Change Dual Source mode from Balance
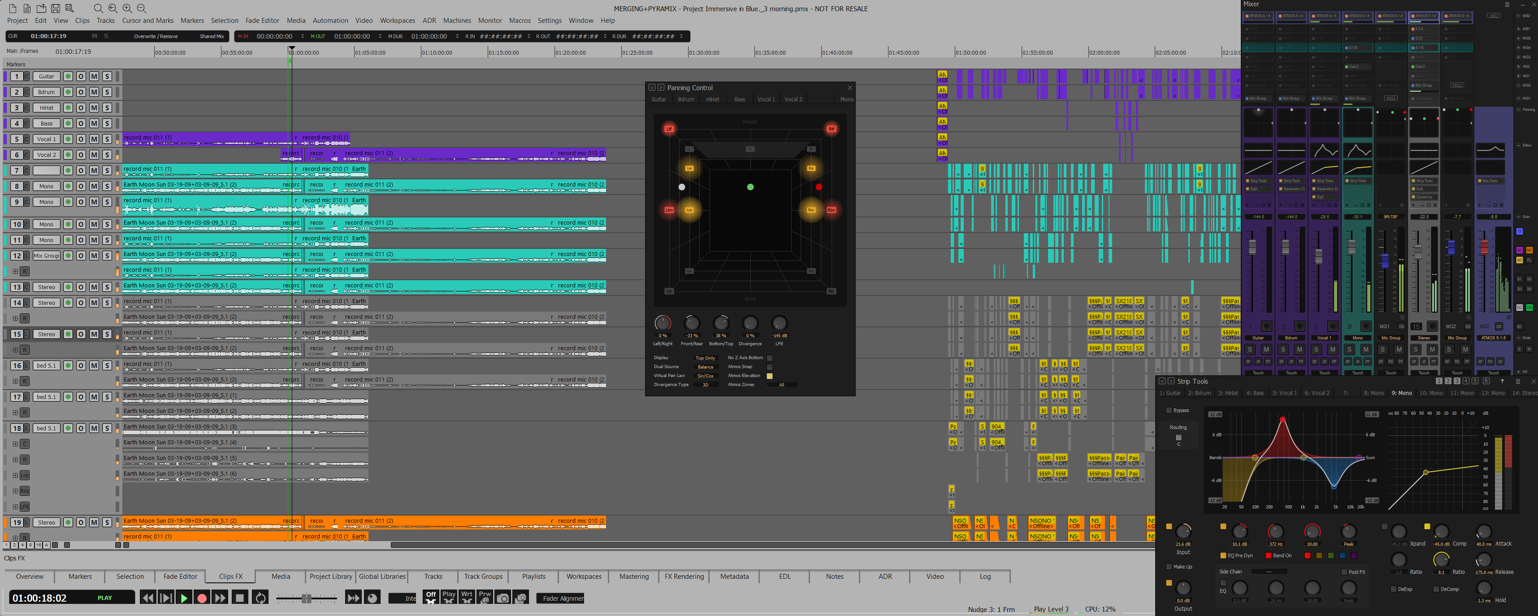1538x616 pixels. [x=706, y=366]
